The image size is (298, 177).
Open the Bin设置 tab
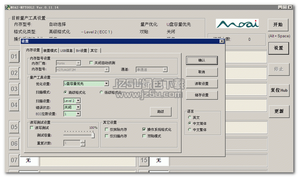click(x=81, y=51)
